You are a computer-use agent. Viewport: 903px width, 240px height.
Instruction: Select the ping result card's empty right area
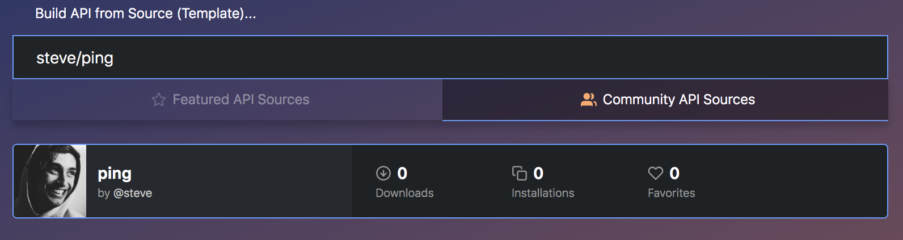[x=794, y=181]
